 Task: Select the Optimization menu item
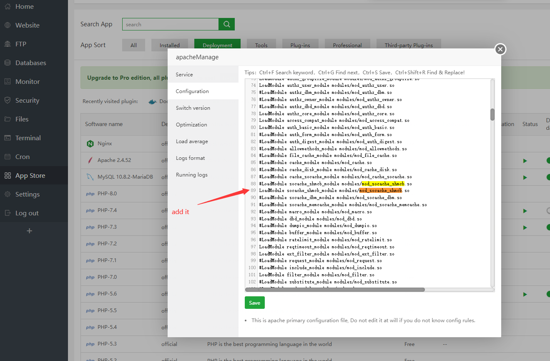point(191,124)
